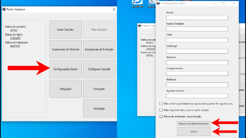Click the Configurações Gerais window title icon

158,3
